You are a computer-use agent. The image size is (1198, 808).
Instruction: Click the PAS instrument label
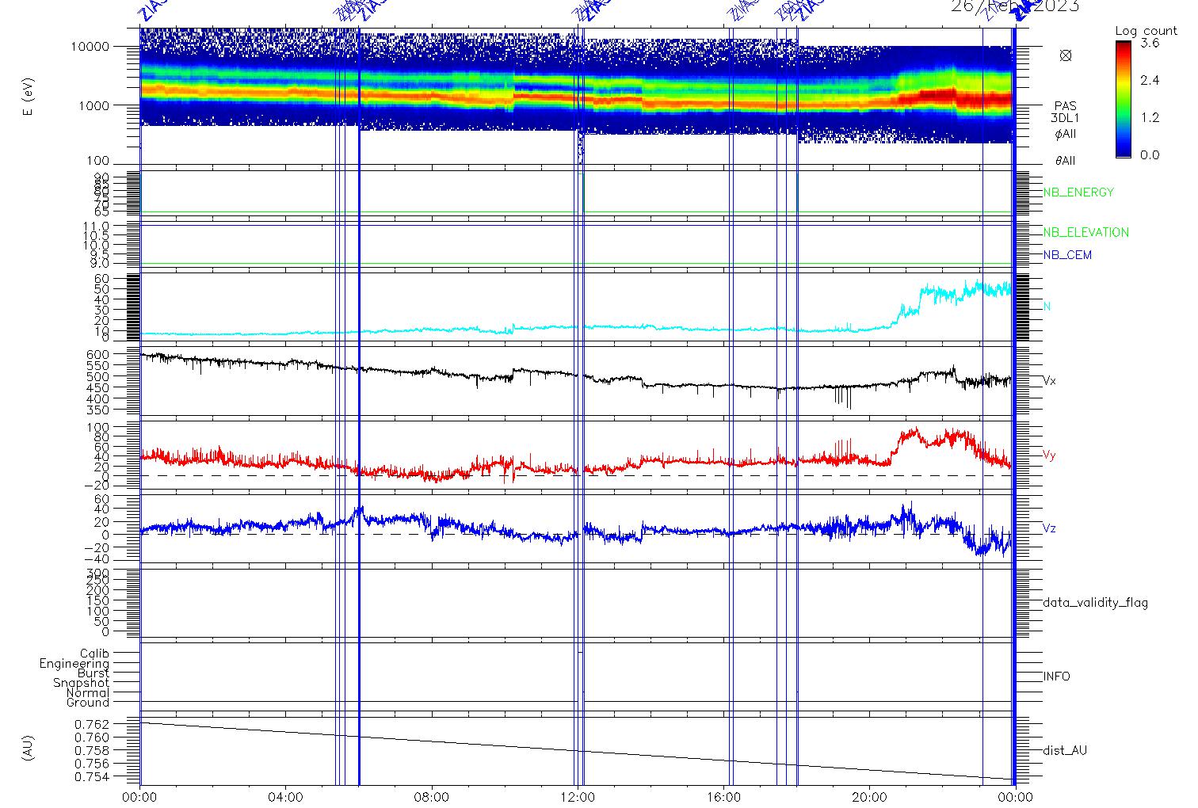1065,106
